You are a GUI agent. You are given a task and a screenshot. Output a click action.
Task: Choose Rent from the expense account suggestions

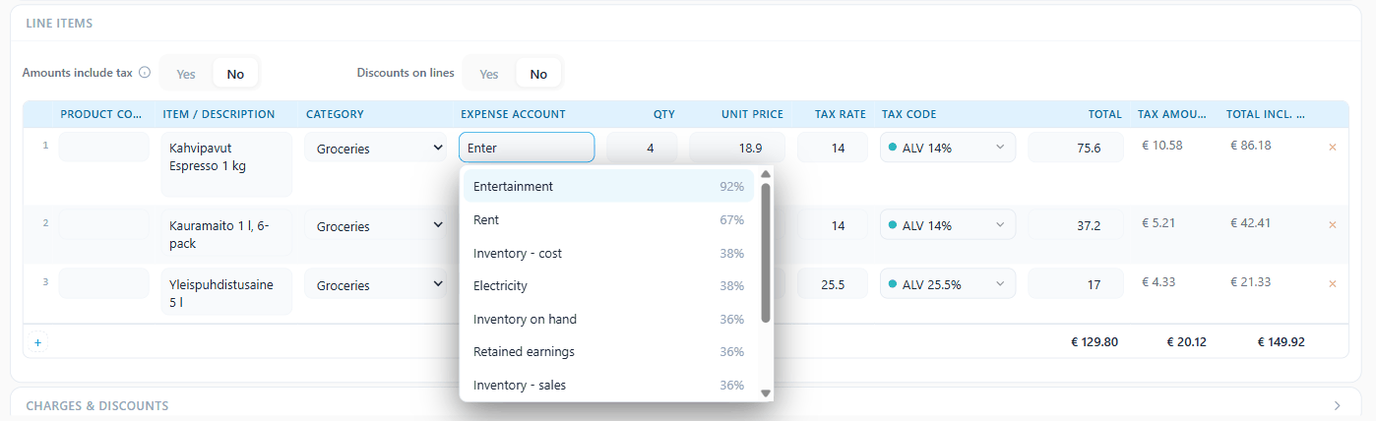click(608, 219)
